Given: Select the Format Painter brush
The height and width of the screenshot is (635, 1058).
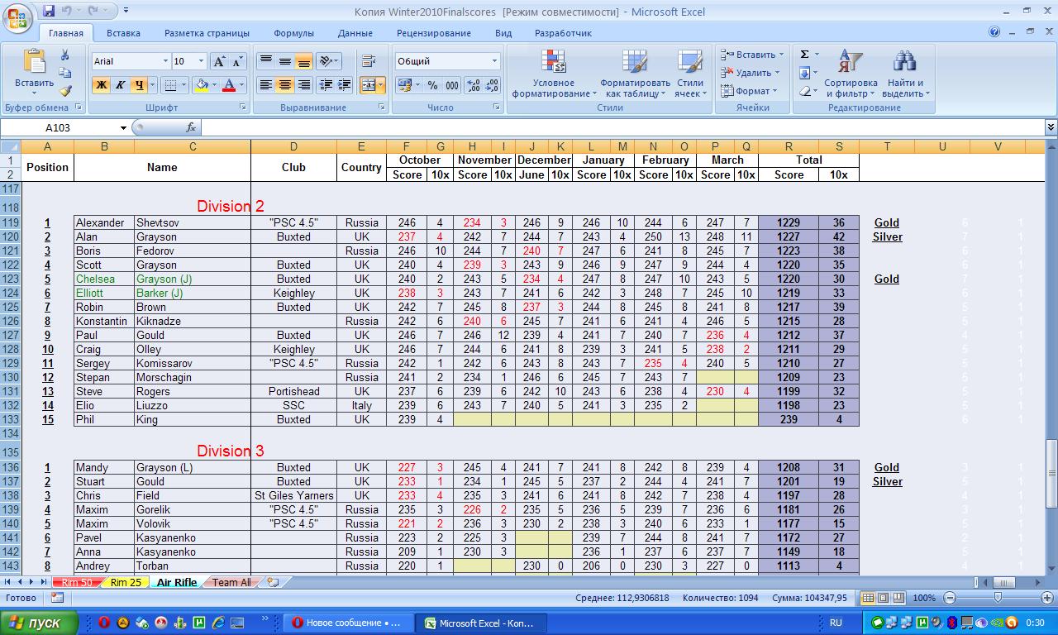Looking at the screenshot, I should 65,91.
